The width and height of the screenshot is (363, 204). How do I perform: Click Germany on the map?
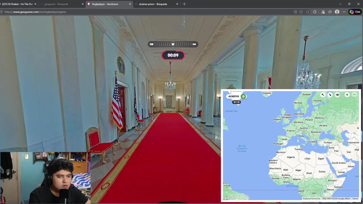(298, 122)
